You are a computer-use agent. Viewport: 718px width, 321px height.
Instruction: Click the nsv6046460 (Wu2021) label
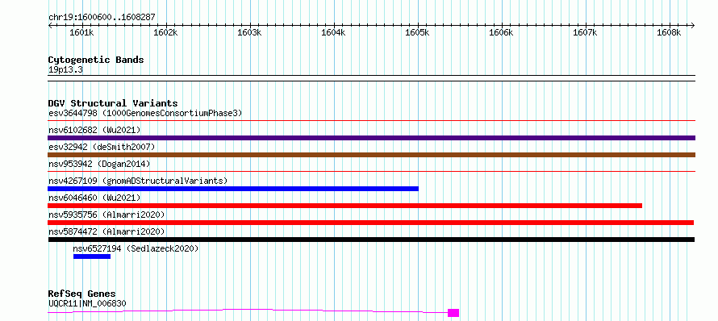pos(94,198)
